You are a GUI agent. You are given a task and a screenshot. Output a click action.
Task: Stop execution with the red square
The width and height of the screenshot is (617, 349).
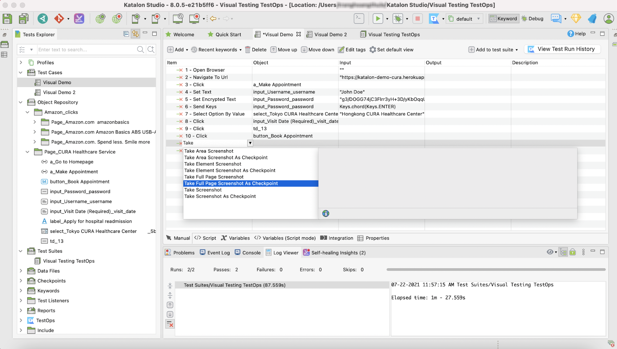pyautogui.click(x=417, y=19)
